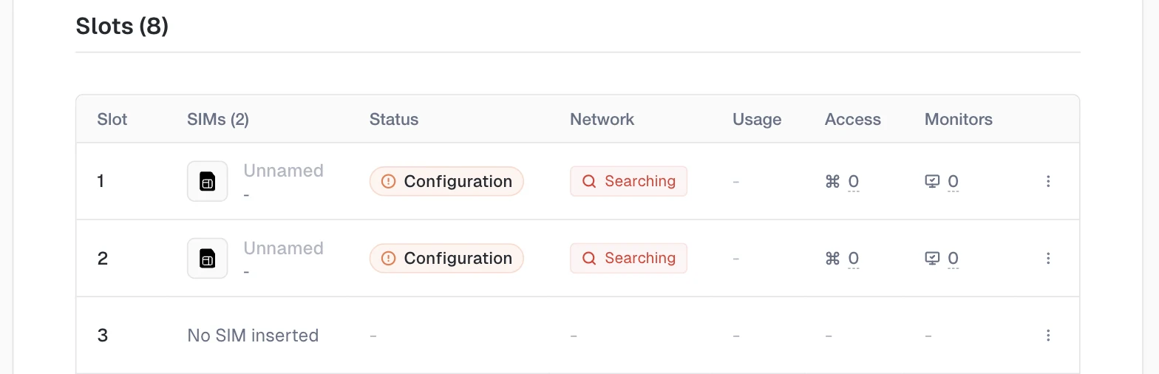The image size is (1159, 374).
Task: Open the slot 2 monitors count link
Action: (953, 258)
